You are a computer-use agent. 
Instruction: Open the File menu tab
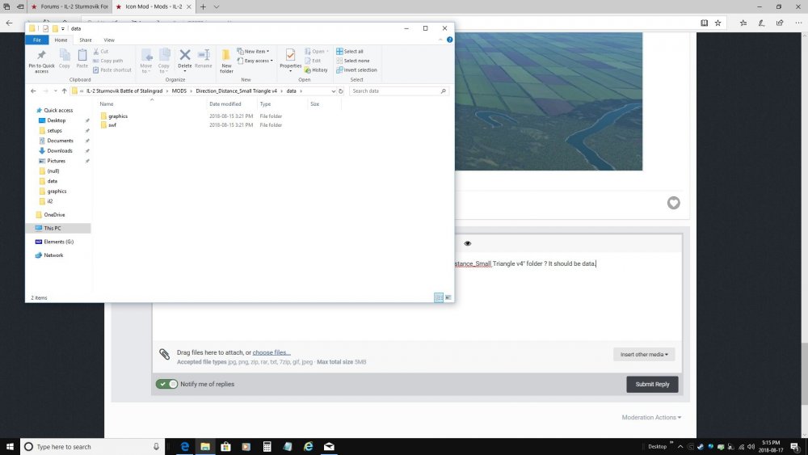coord(36,40)
